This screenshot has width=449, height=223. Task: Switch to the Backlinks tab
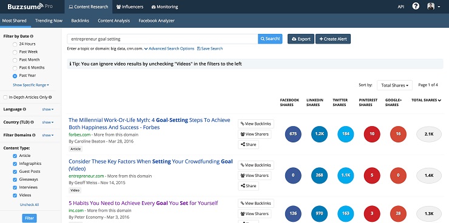(80, 21)
